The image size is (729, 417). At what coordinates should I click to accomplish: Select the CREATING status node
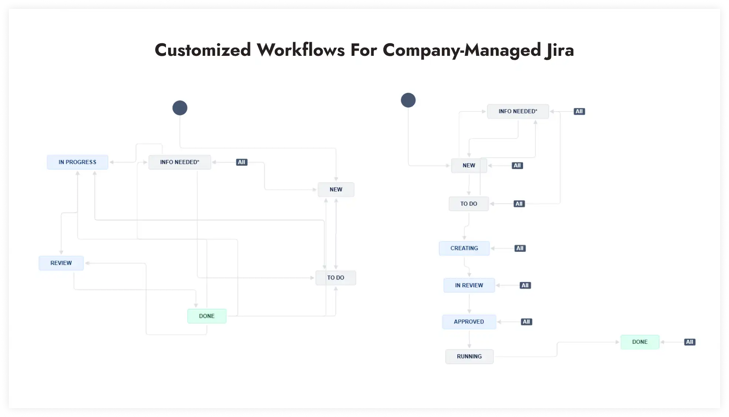click(x=464, y=248)
